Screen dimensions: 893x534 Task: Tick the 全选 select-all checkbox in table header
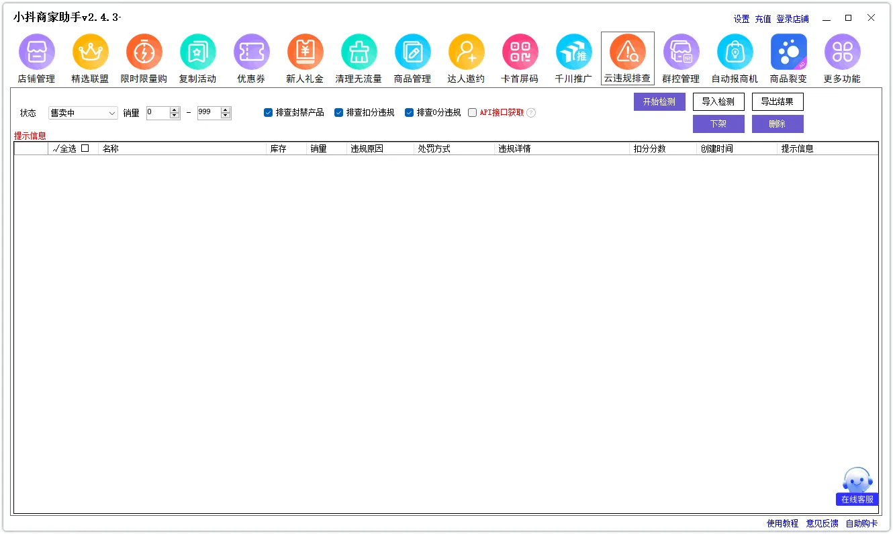[85, 148]
